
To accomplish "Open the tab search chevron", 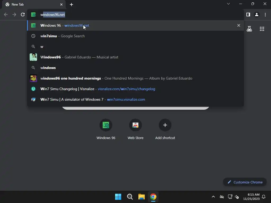I will pos(228,4).
